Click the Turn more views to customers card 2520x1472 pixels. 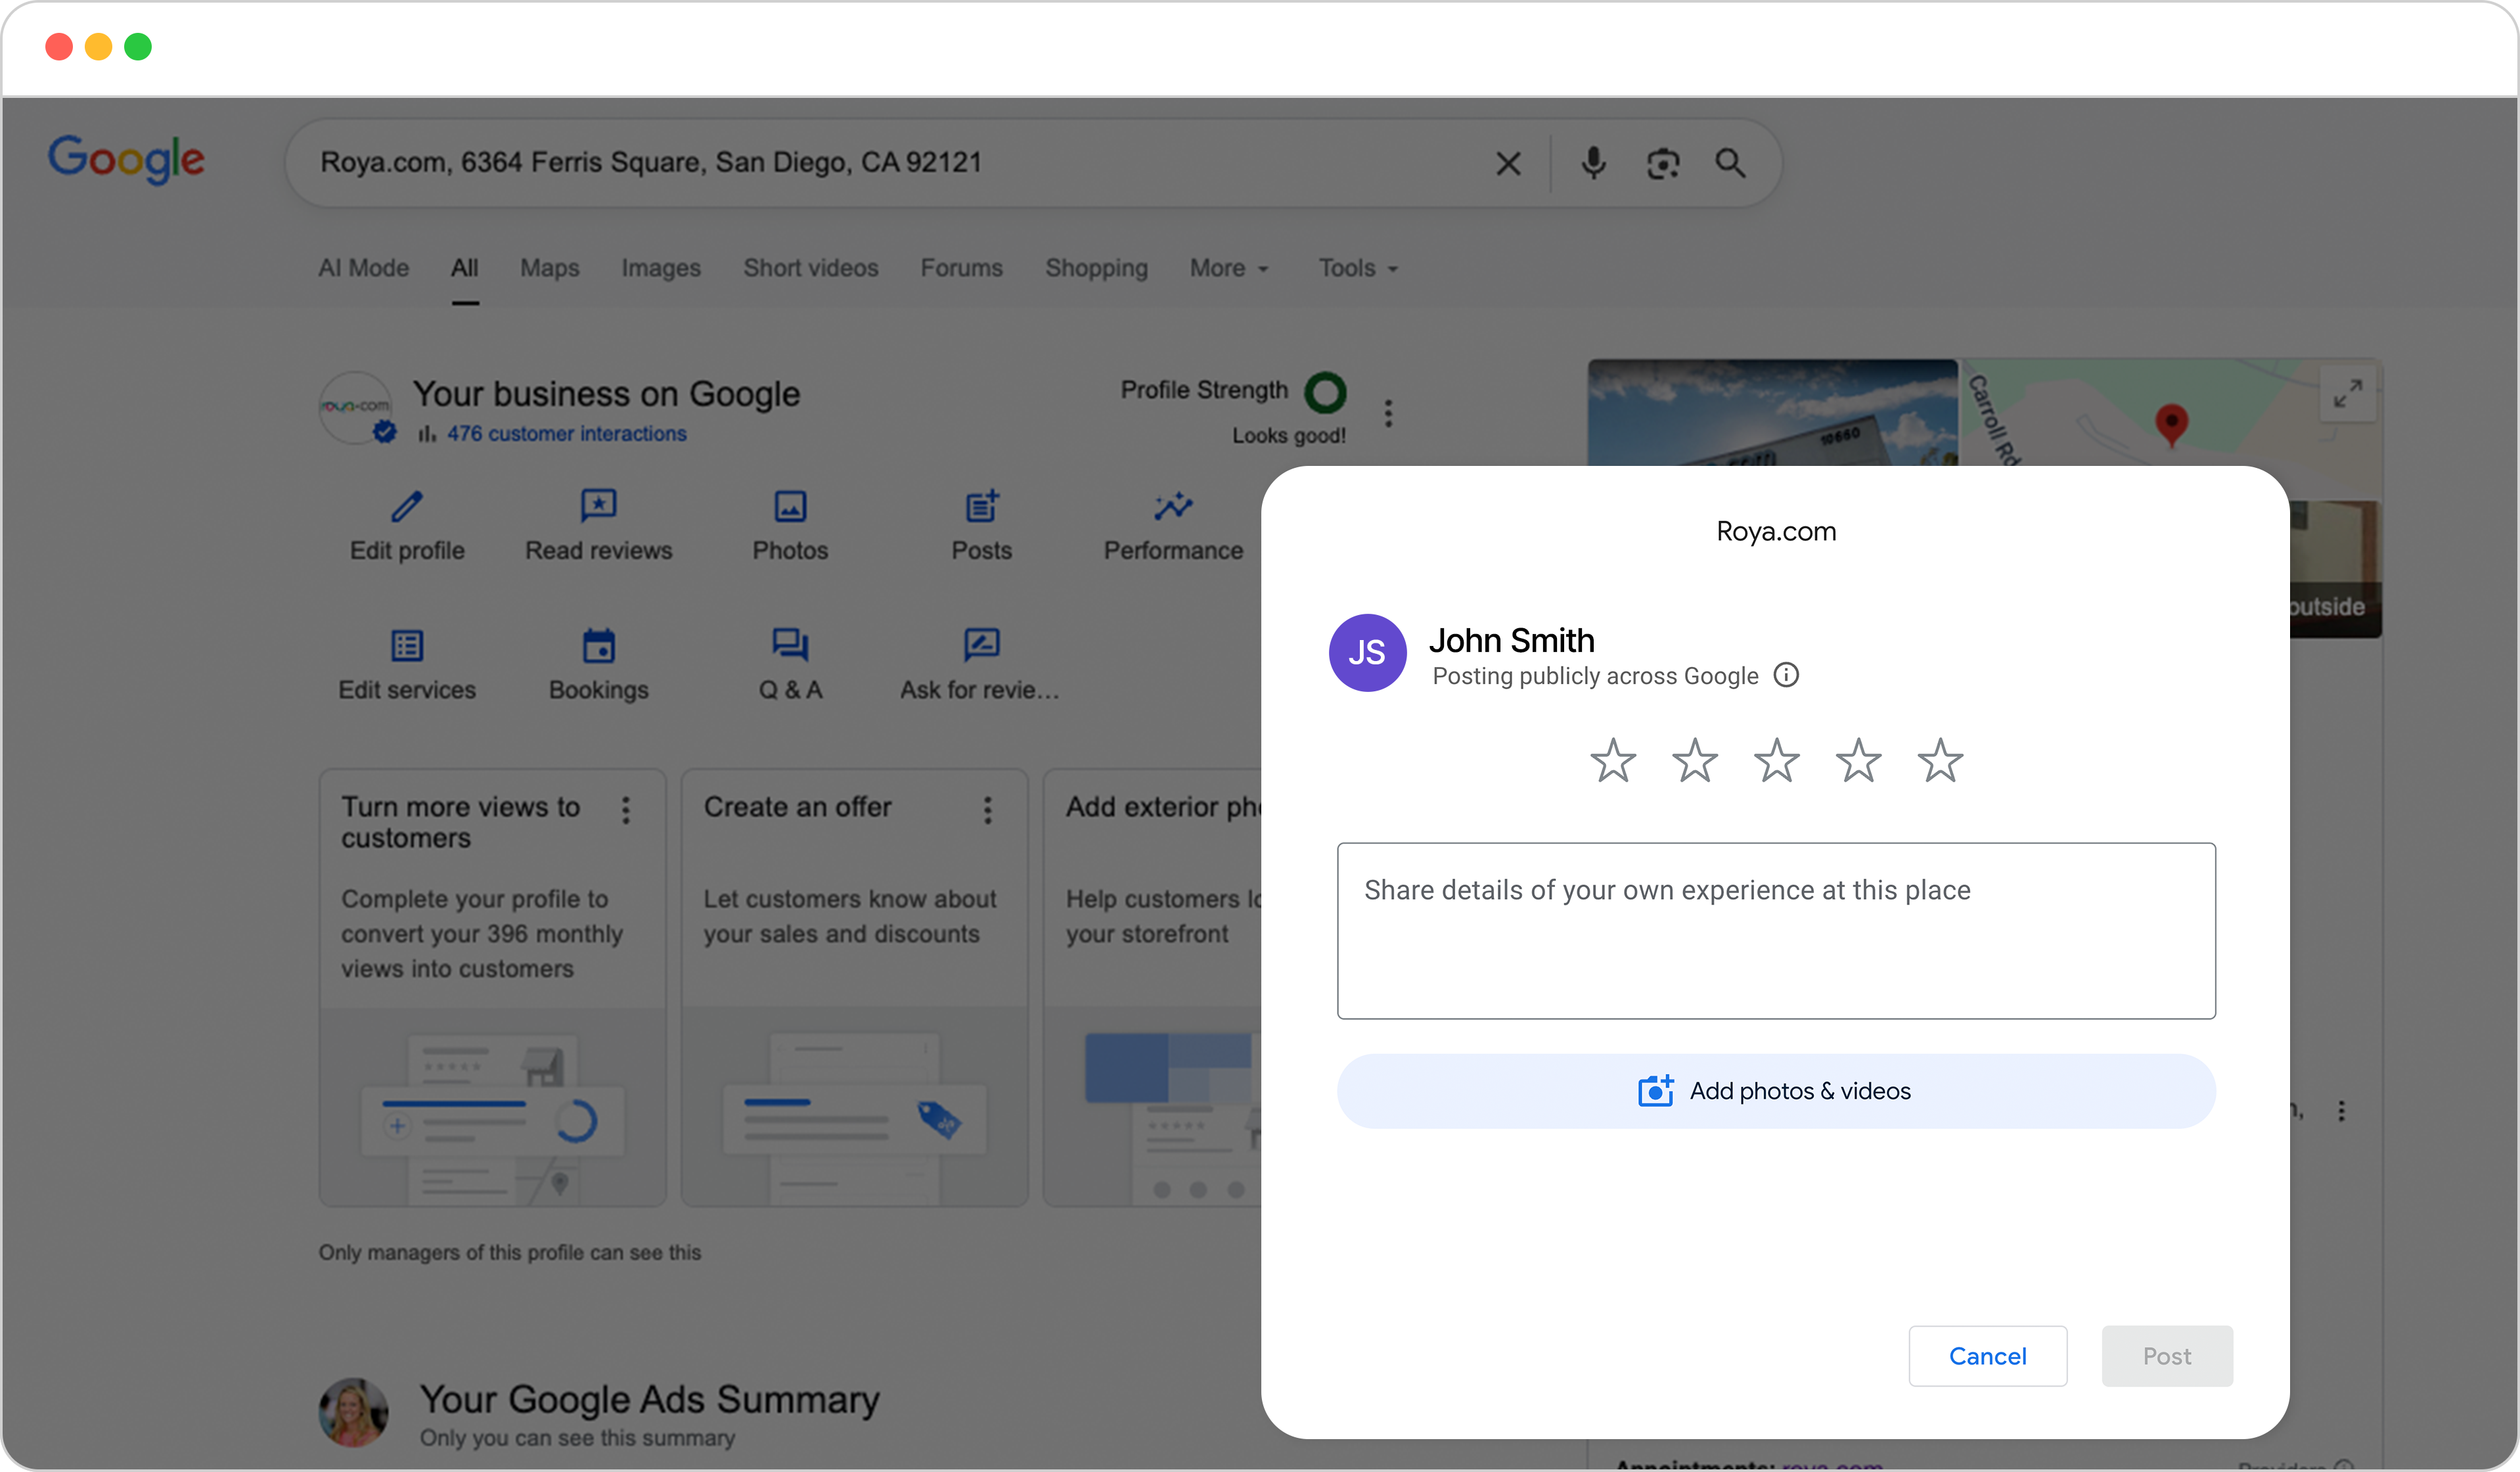point(492,987)
